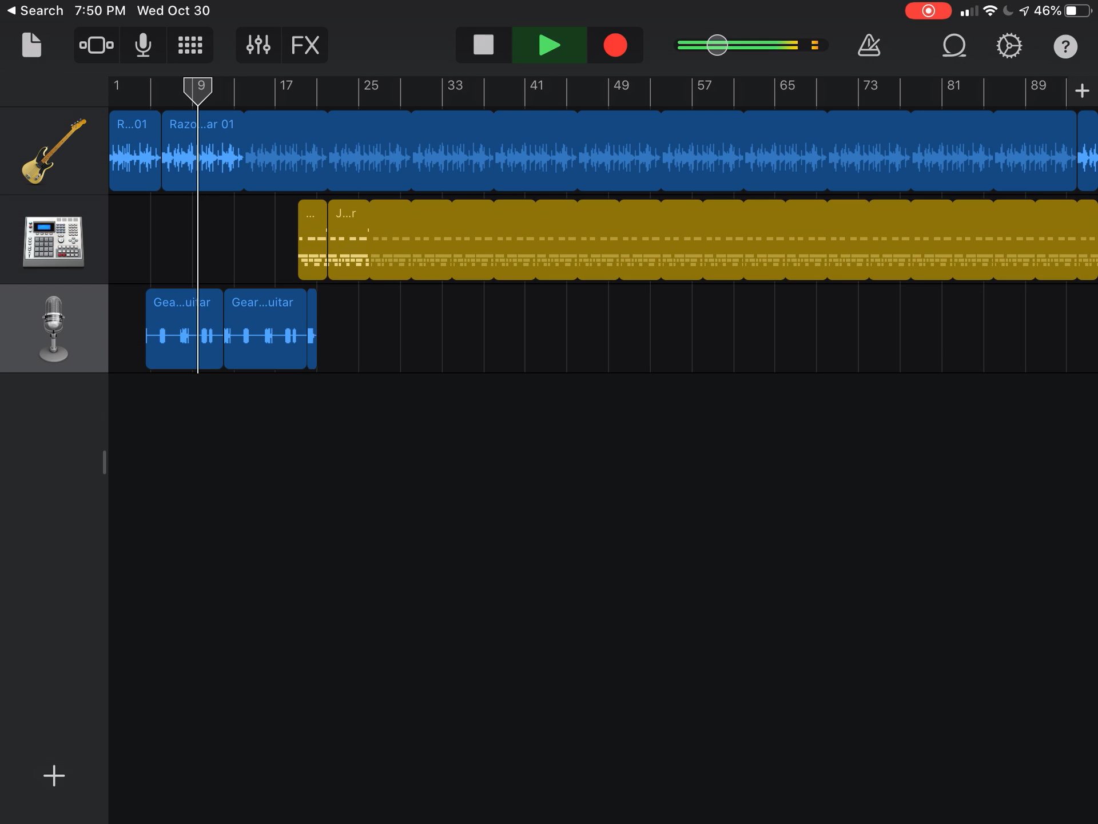Screen dimensions: 1098x824
Task: Tap the track header resize handle
Action: tap(104, 462)
